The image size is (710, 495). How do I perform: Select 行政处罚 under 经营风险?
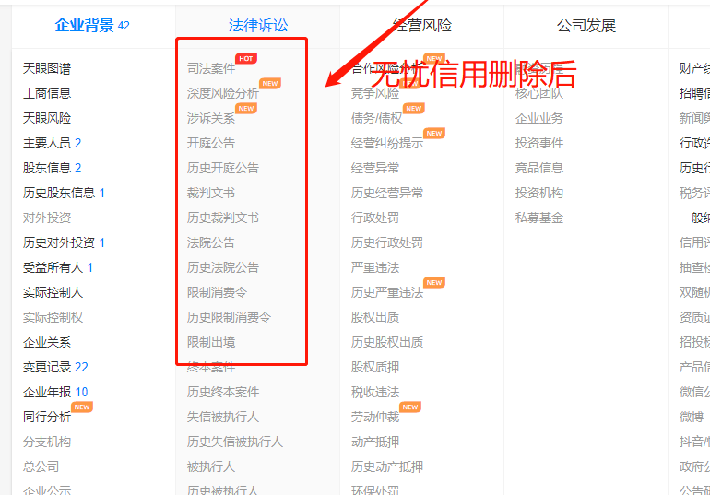tap(375, 218)
